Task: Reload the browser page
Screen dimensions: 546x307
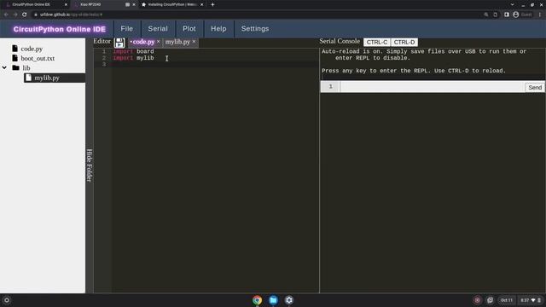Action: tap(25, 14)
